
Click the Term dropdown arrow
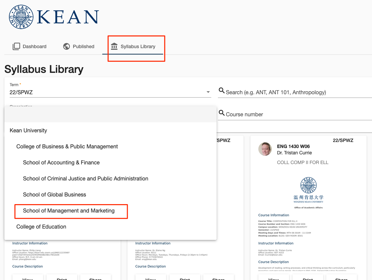[x=208, y=92]
